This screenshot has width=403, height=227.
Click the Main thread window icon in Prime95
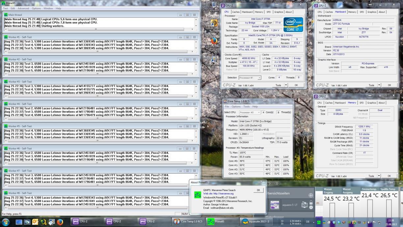(6, 15)
